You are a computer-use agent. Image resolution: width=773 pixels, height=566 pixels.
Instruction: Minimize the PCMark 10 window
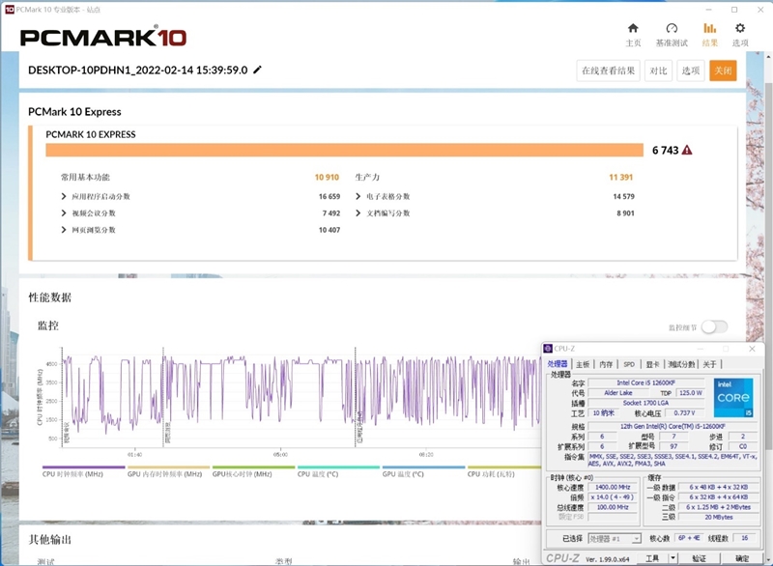[708, 10]
